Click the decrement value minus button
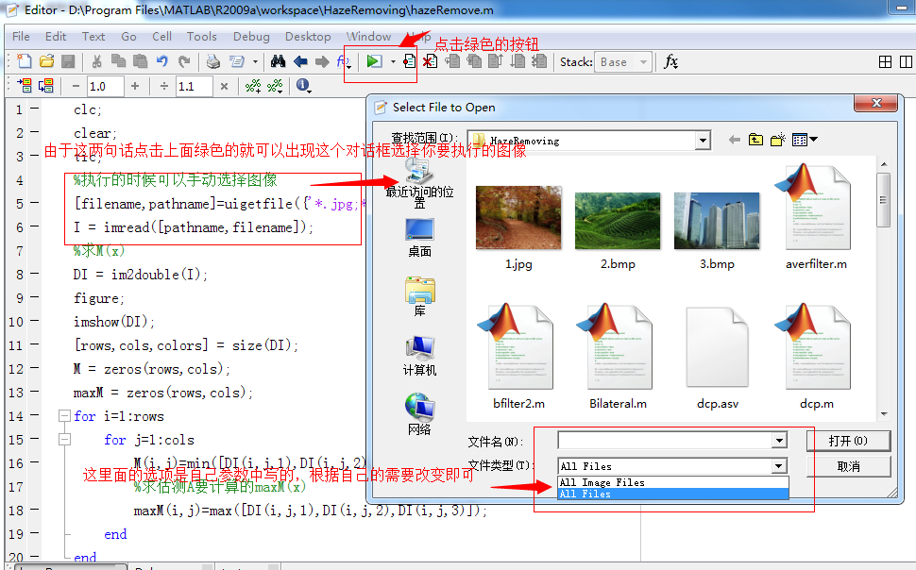This screenshot has height=570, width=916. [76, 86]
